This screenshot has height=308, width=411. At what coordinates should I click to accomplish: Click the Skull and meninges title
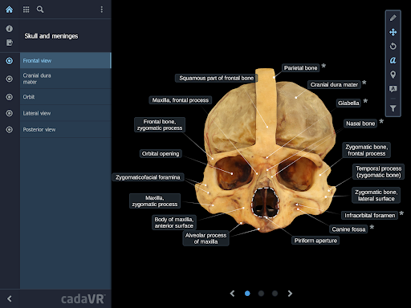click(51, 36)
